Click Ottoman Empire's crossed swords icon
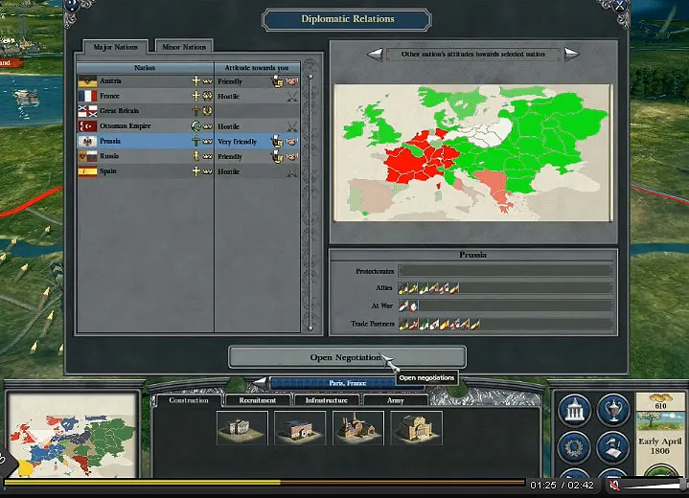 point(292,127)
